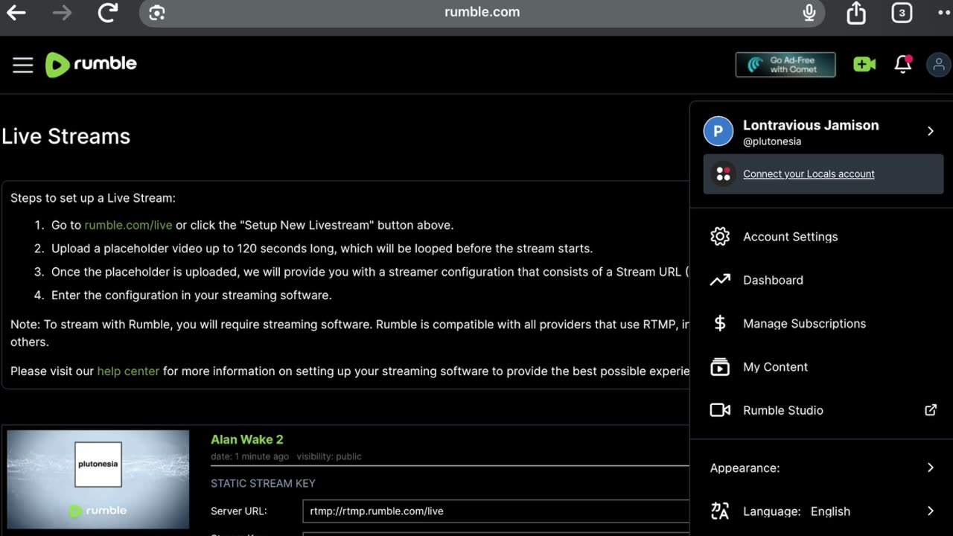The image size is (953, 536).
Task: Click the STATIC STREAM KEY label
Action: coord(263,483)
